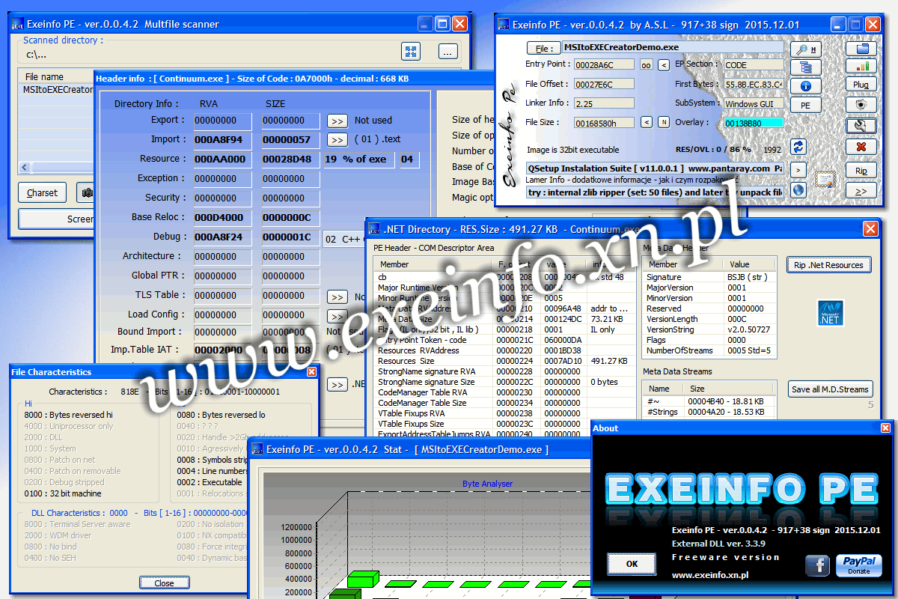Open the magnifier H search button in main window
The image size is (898, 599).
806,49
